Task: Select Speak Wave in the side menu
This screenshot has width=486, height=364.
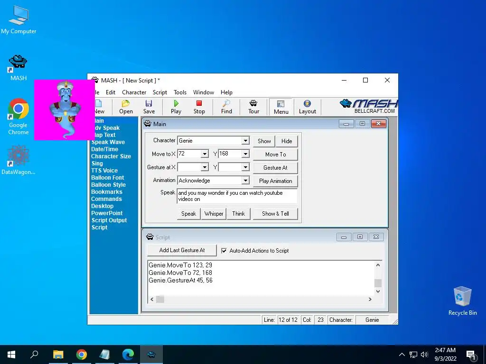Action: (108, 142)
